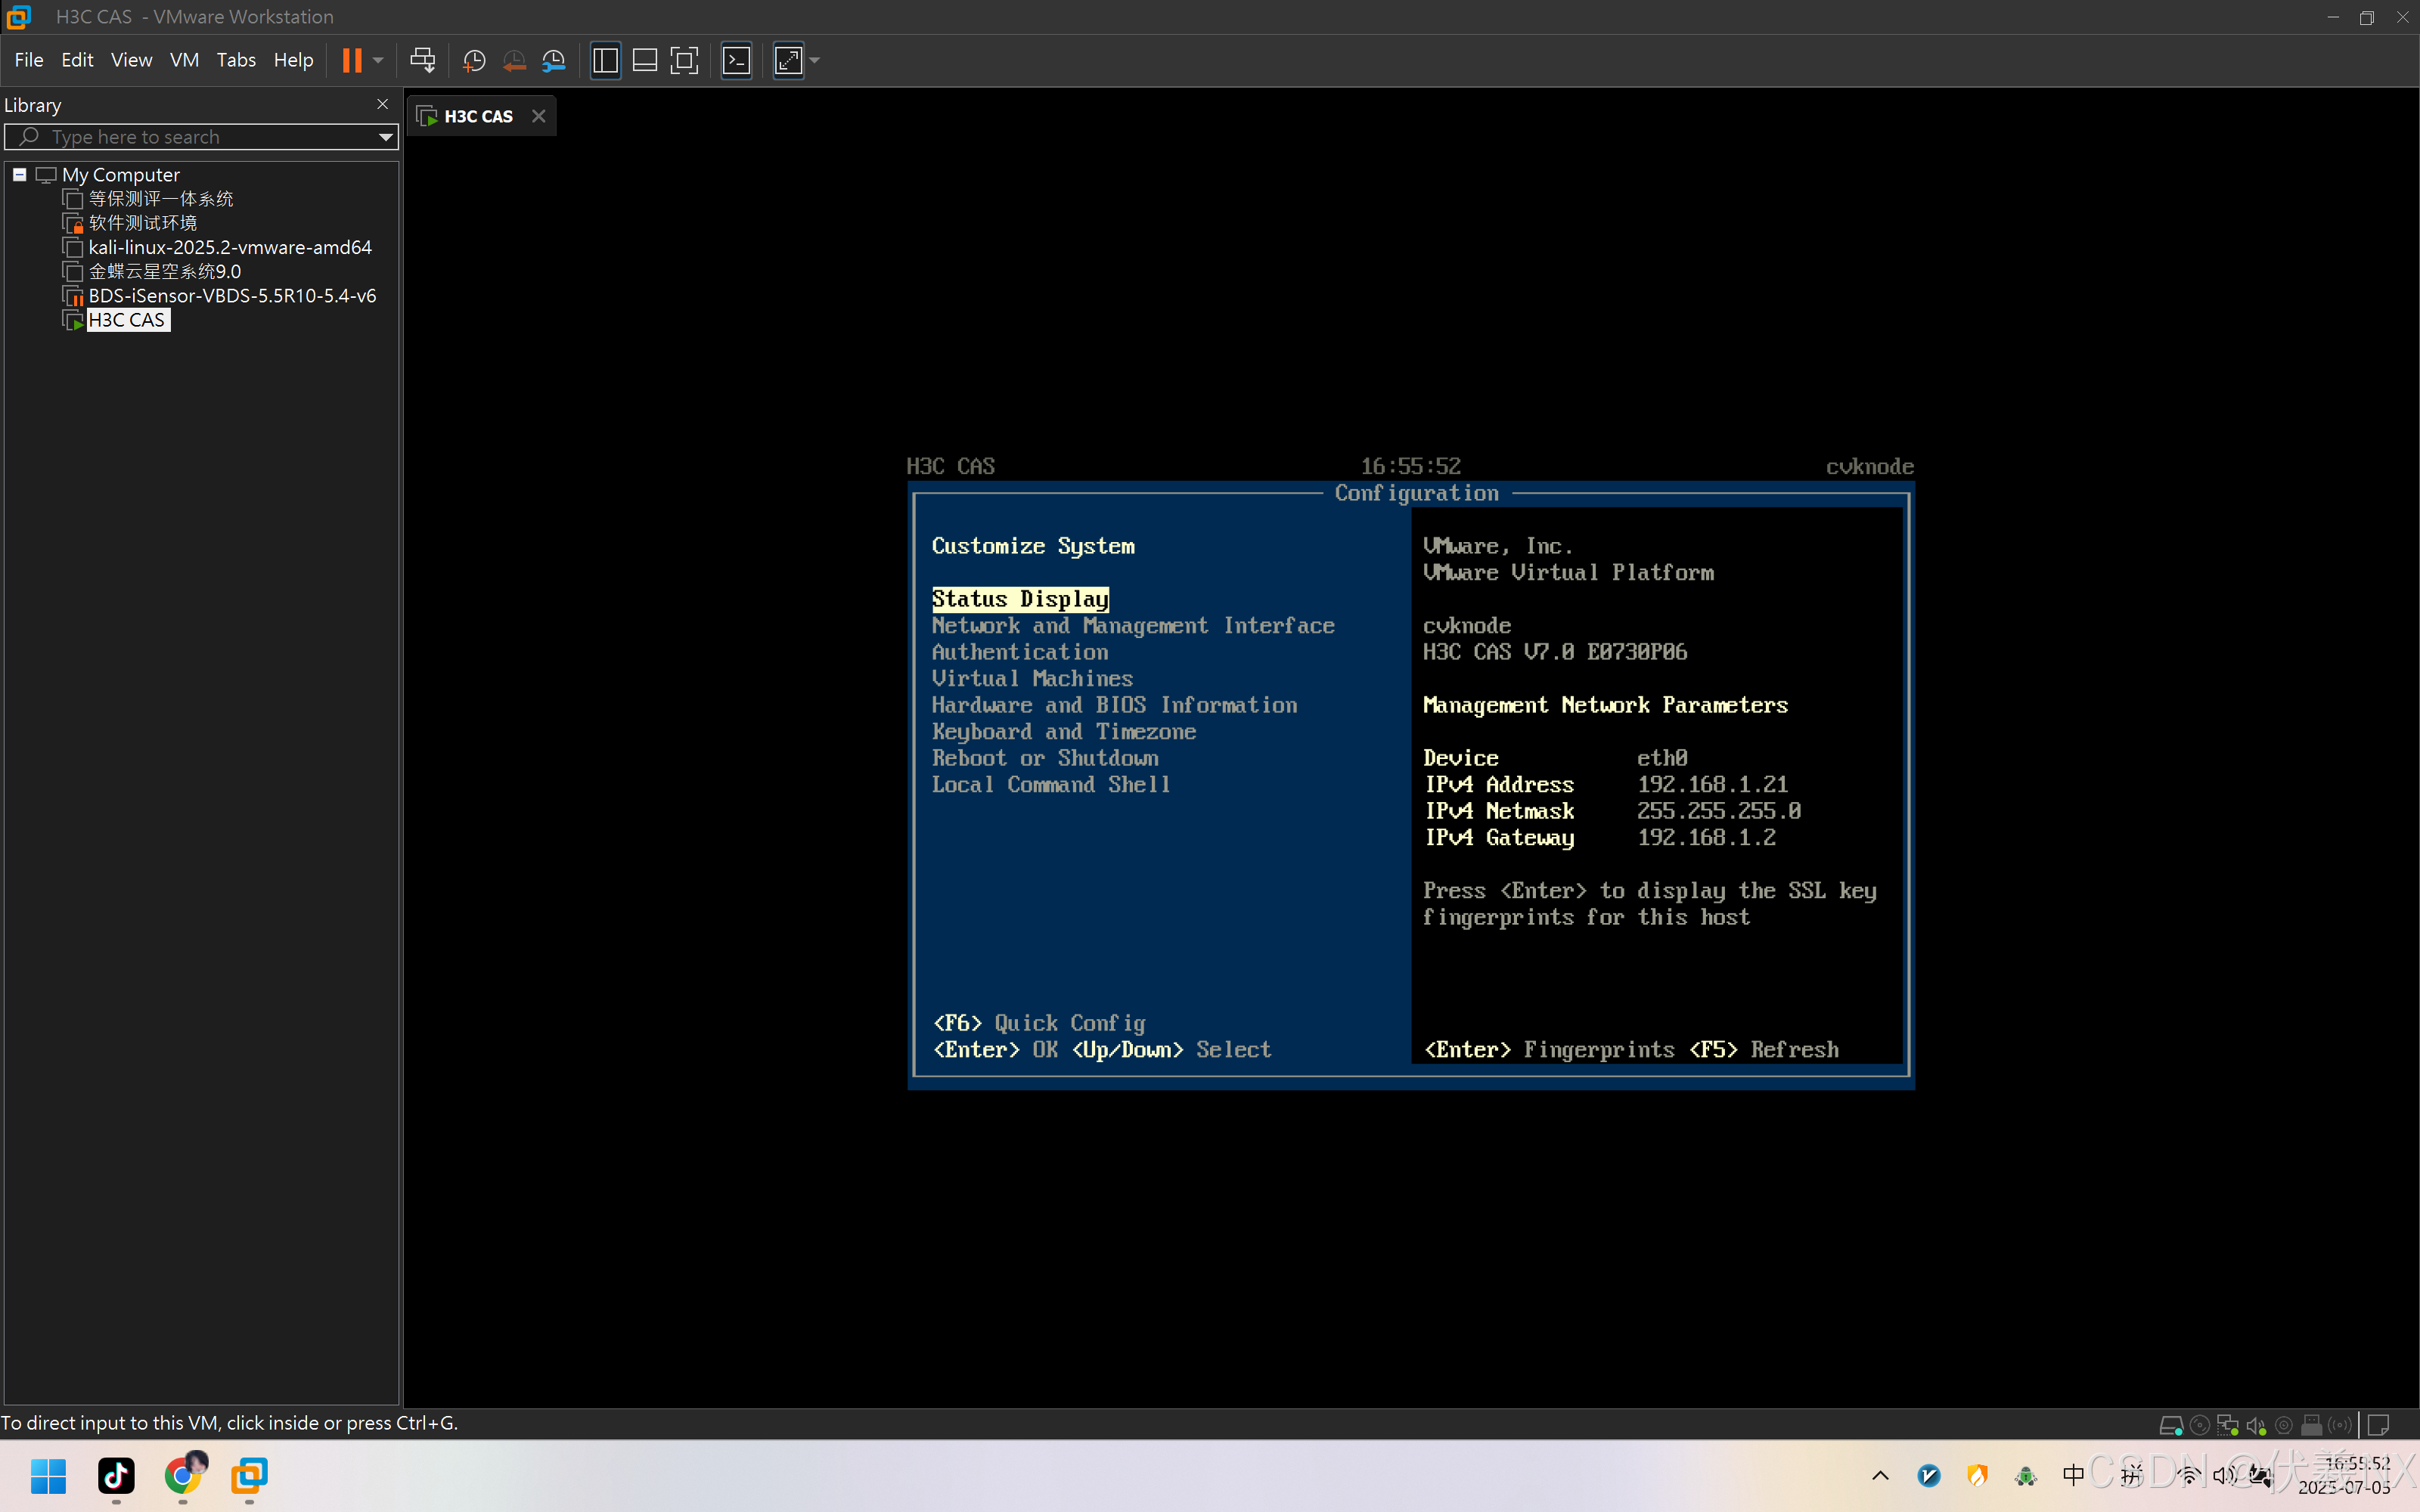Take a snapshot of the VM

[473, 60]
